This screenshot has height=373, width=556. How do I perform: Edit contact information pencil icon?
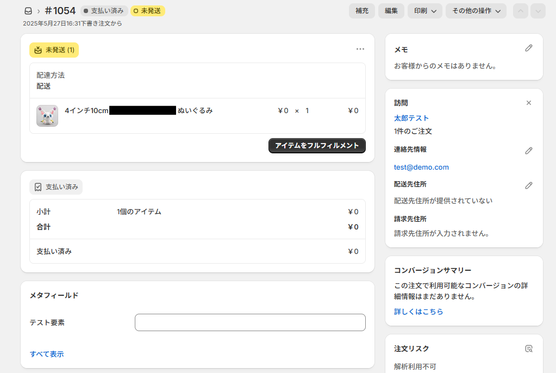pyautogui.click(x=528, y=151)
